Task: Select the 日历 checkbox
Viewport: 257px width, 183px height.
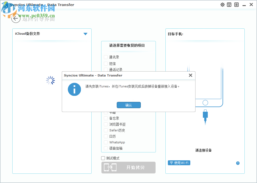Action: pos(106,136)
